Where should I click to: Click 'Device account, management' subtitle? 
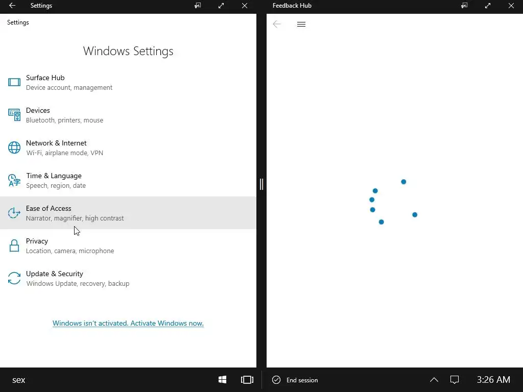pyautogui.click(x=69, y=88)
